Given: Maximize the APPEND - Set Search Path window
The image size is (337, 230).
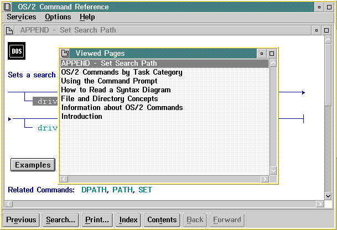Looking at the screenshot, I should click(x=326, y=30).
